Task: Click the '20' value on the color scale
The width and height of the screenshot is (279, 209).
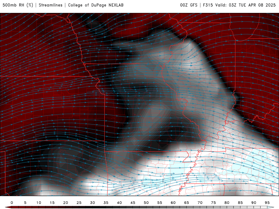Action: click(x=66, y=203)
